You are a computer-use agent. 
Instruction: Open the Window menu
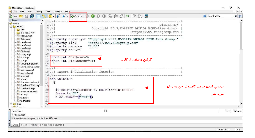[58, 12]
